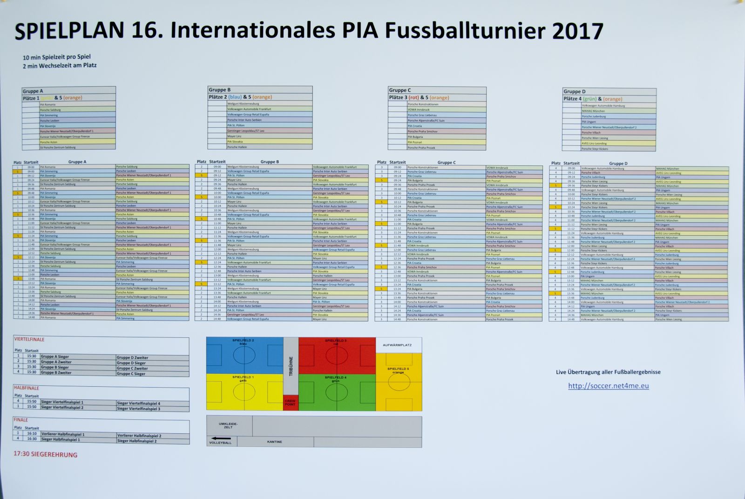Click the blue Spielfeld 2 pitch on the map

tap(244, 355)
